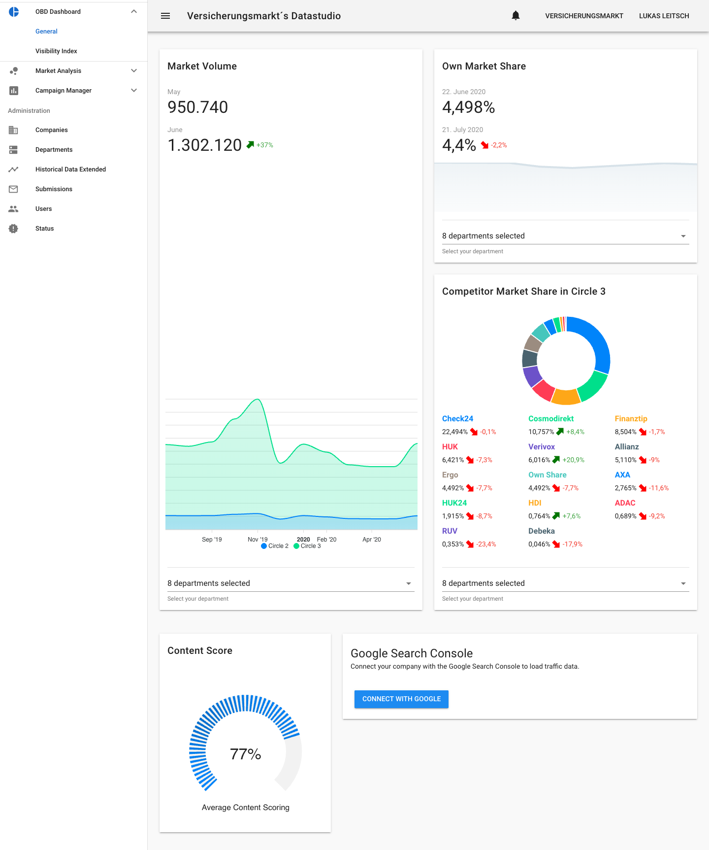Toggle Circle 2 series in chart legend
The image size is (709, 850).
click(275, 546)
